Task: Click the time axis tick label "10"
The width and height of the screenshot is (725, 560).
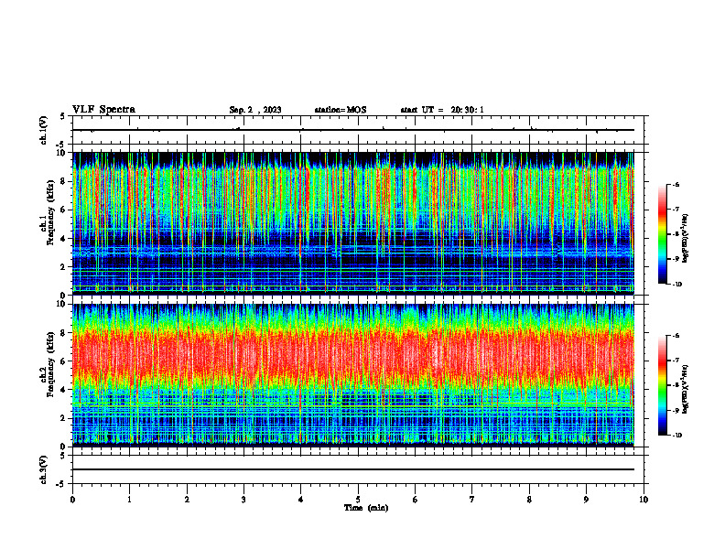Action: (644, 500)
